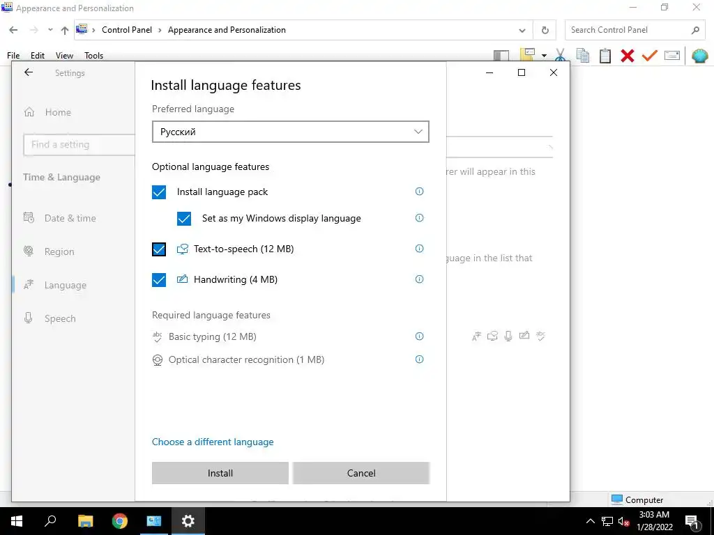Open the Windows Start menu
Screen dimensions: 714x535
17,521
